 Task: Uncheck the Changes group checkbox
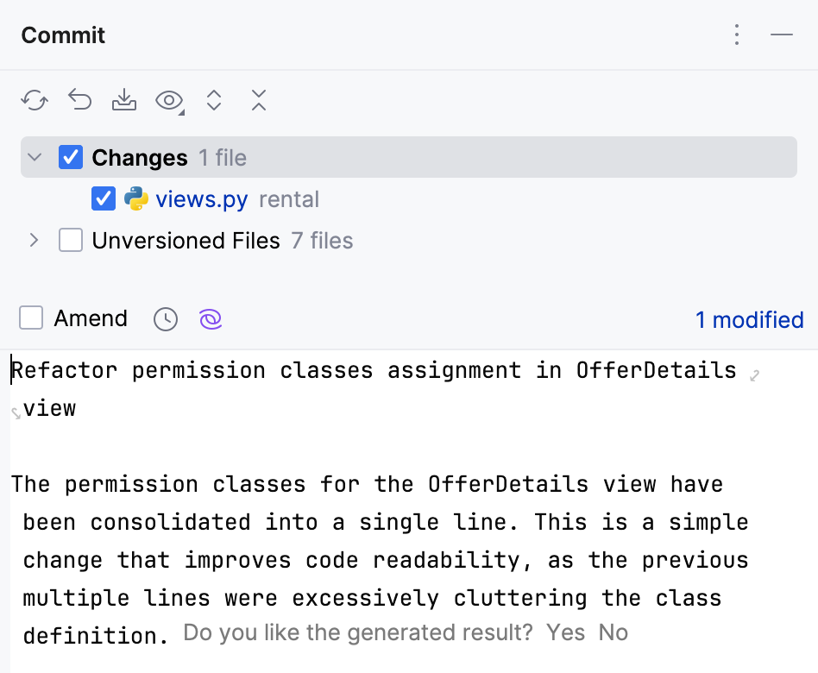(x=70, y=157)
